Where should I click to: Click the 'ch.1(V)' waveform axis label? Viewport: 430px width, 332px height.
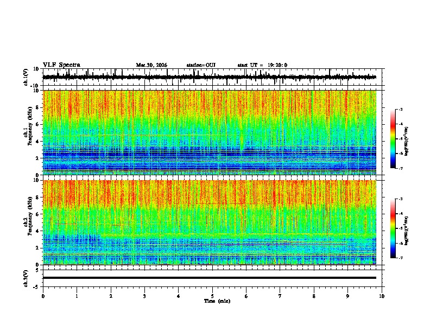pyautogui.click(x=26, y=77)
